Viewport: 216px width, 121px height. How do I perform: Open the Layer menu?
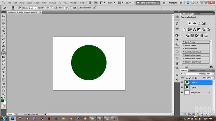[29, 3]
